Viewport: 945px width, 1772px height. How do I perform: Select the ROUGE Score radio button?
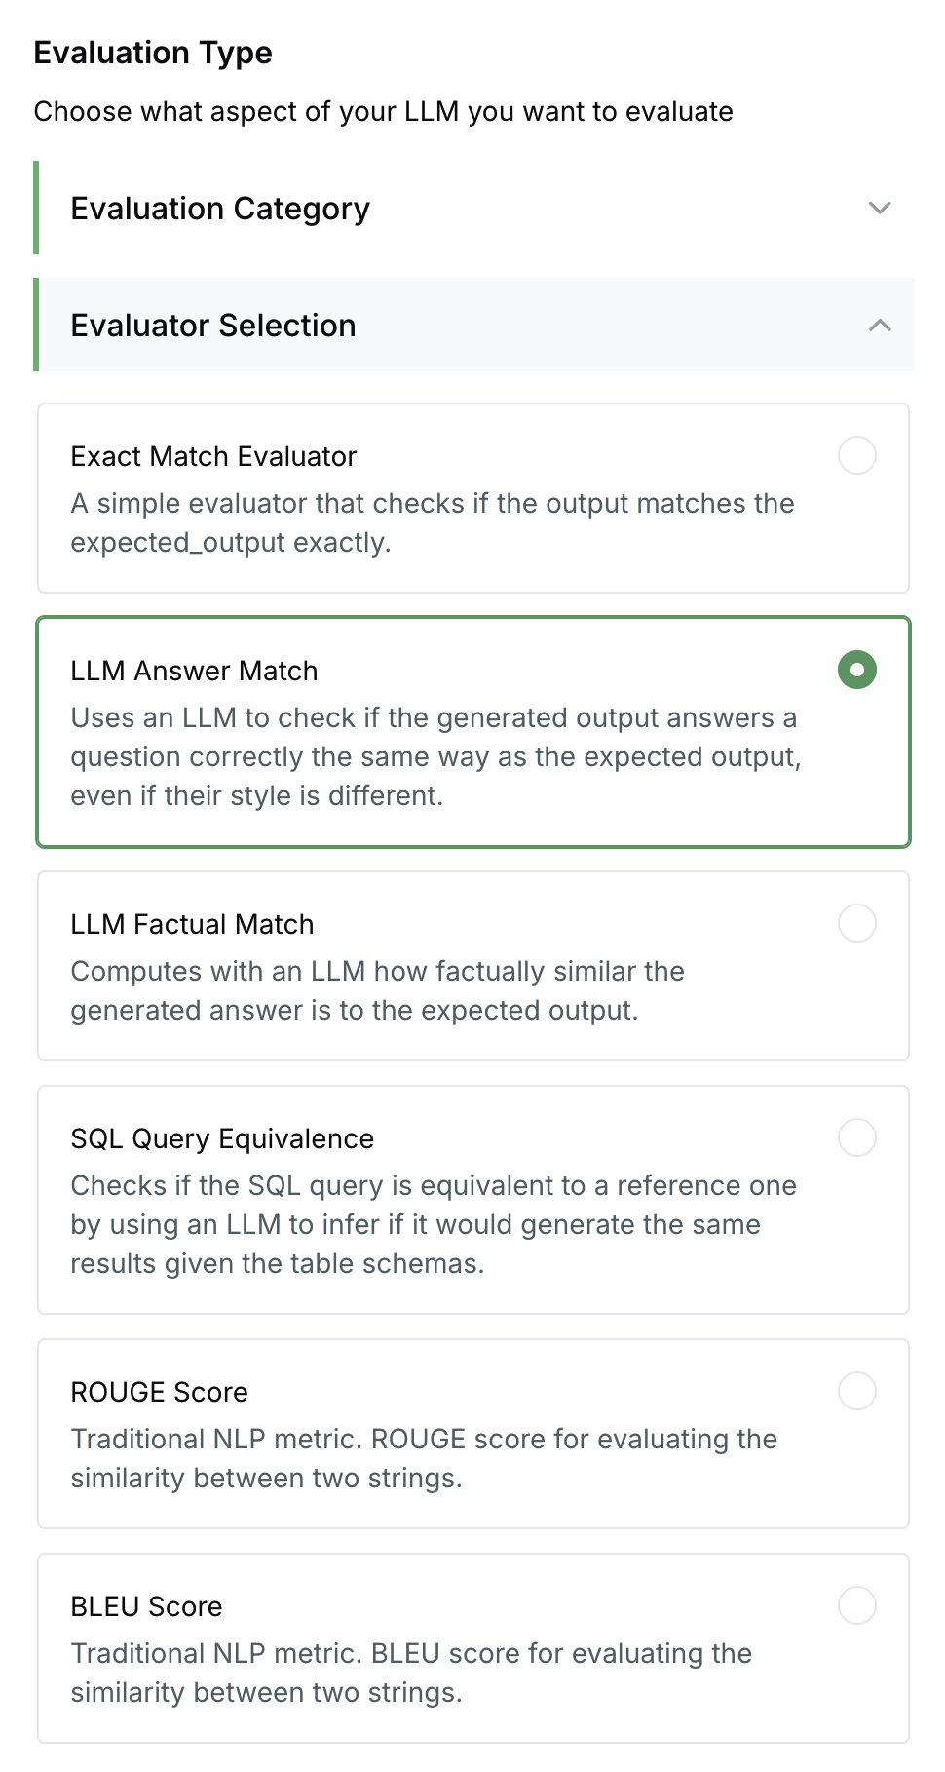[x=856, y=1391]
